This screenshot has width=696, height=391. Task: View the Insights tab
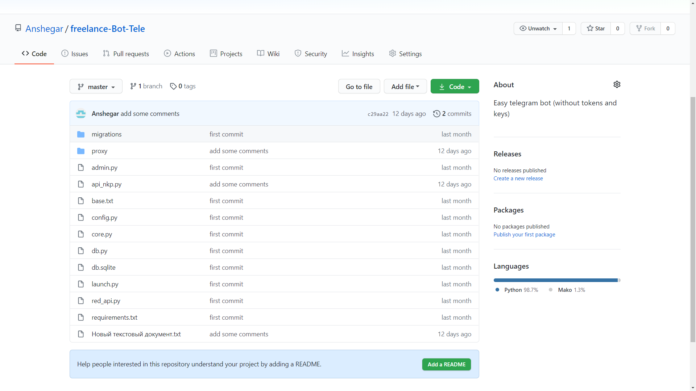358,54
